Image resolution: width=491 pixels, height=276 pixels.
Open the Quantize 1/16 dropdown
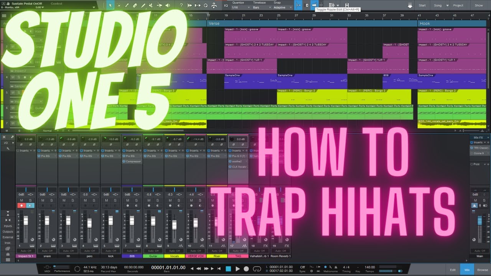240,8
